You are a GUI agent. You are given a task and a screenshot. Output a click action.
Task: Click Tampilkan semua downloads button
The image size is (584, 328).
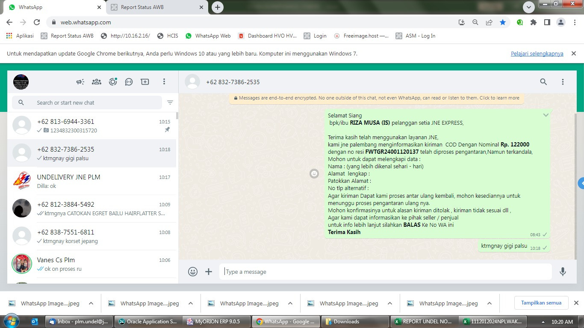[541, 303]
